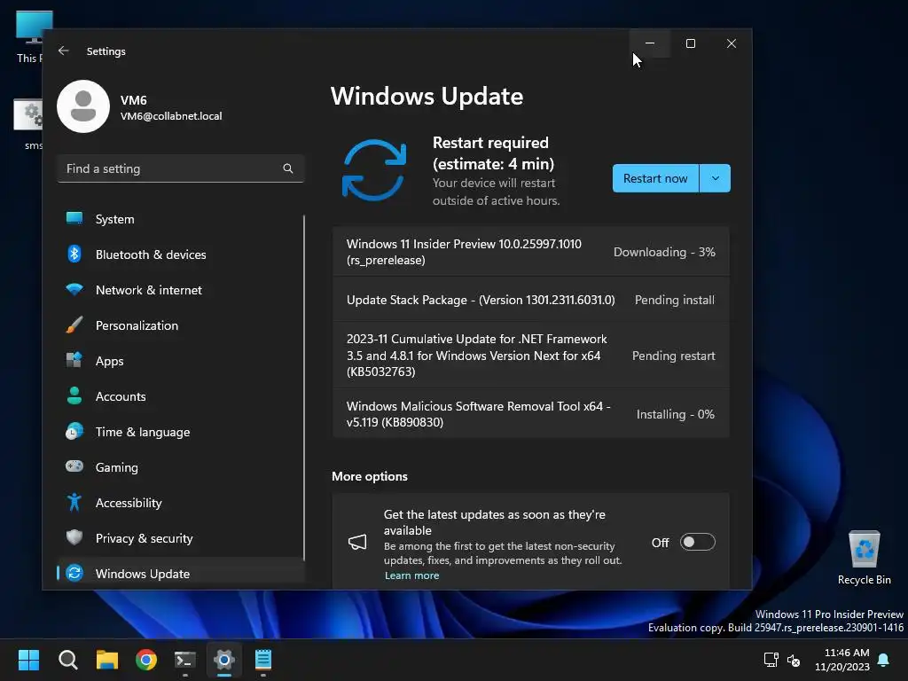Click the System monitor icon in sidebar

click(x=74, y=218)
